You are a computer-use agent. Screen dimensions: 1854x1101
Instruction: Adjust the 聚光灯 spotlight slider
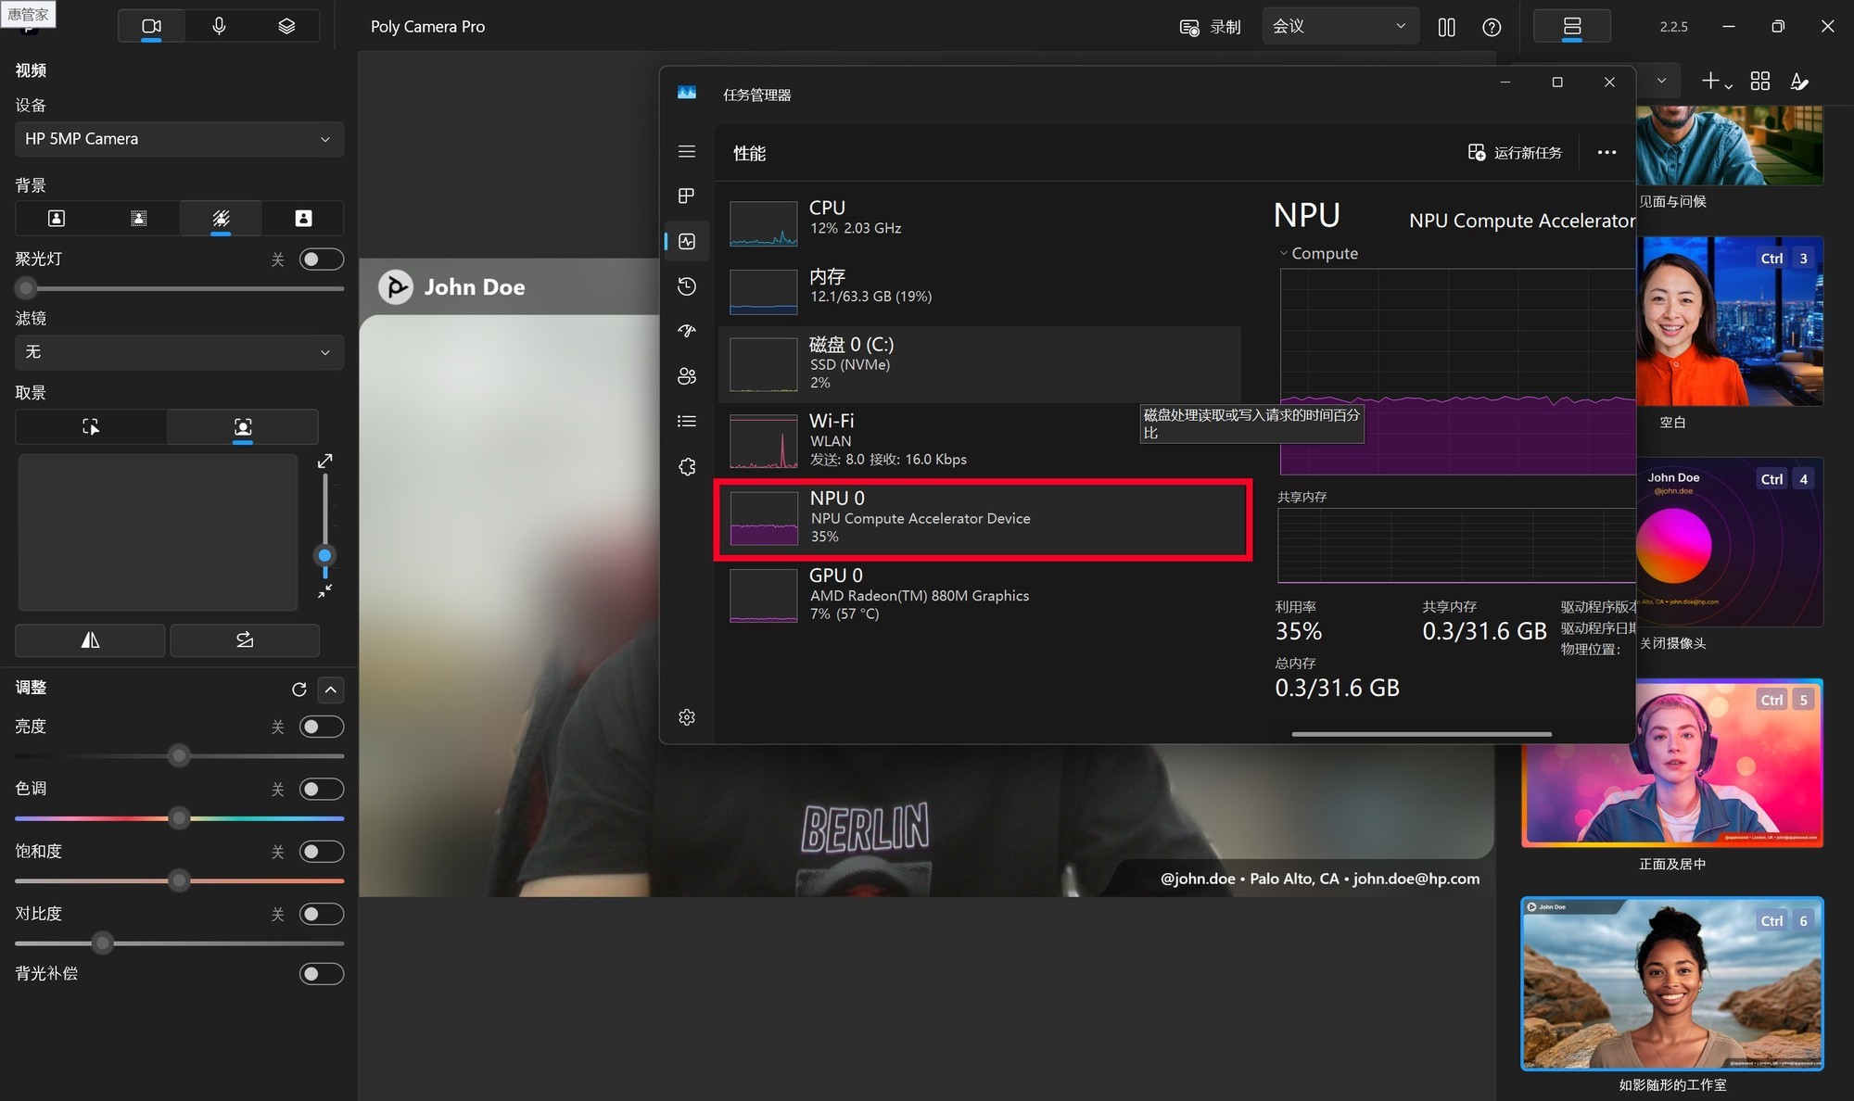[26, 288]
